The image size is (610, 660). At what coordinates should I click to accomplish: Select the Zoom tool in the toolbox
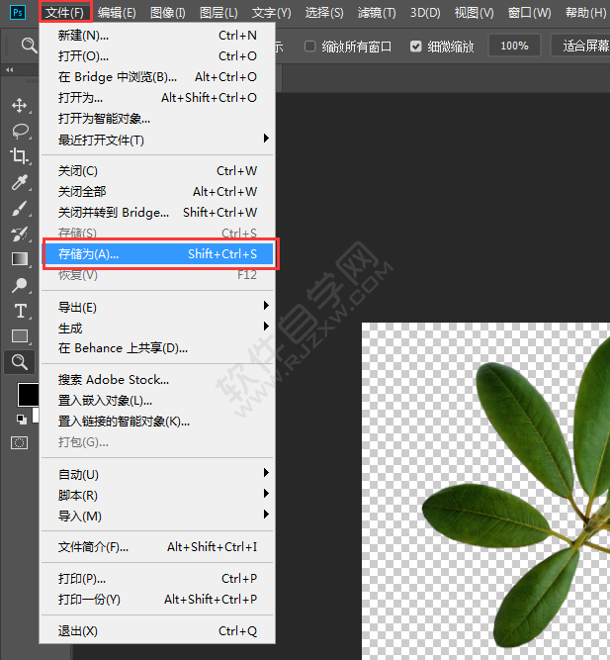tap(20, 362)
